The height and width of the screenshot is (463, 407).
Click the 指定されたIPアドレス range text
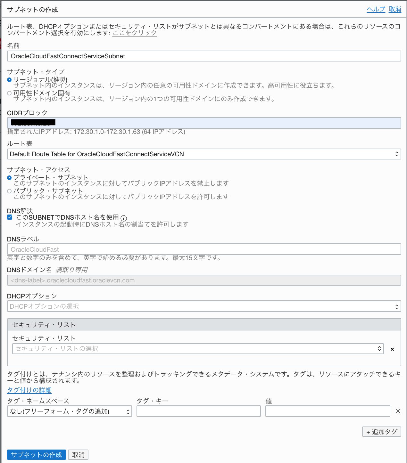point(96,132)
